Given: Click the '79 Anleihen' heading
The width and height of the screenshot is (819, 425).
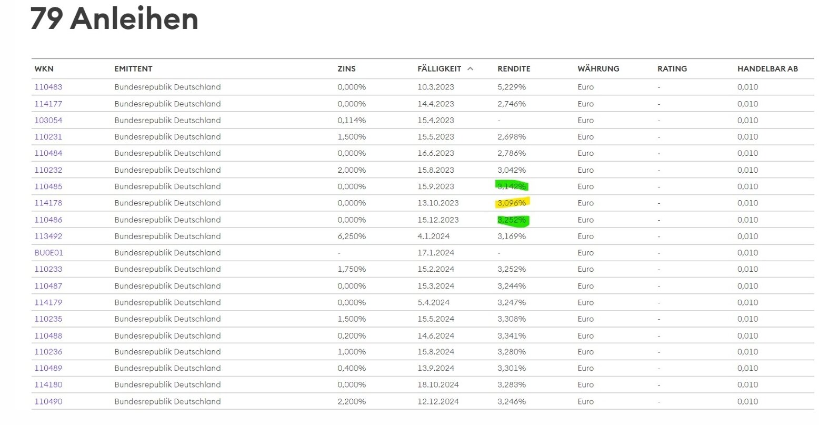Looking at the screenshot, I should [114, 19].
